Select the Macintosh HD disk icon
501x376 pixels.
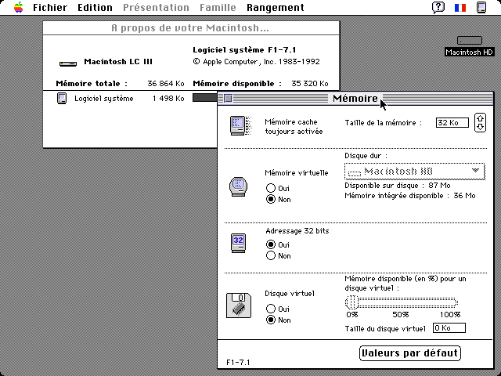point(470,40)
